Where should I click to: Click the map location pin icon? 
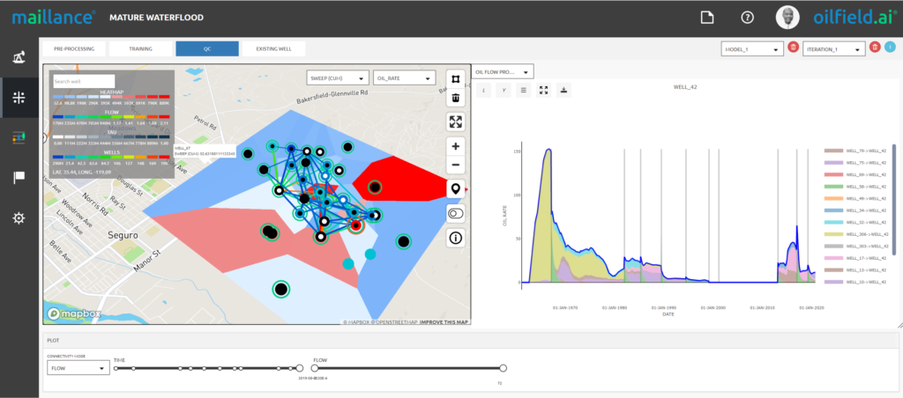[456, 188]
